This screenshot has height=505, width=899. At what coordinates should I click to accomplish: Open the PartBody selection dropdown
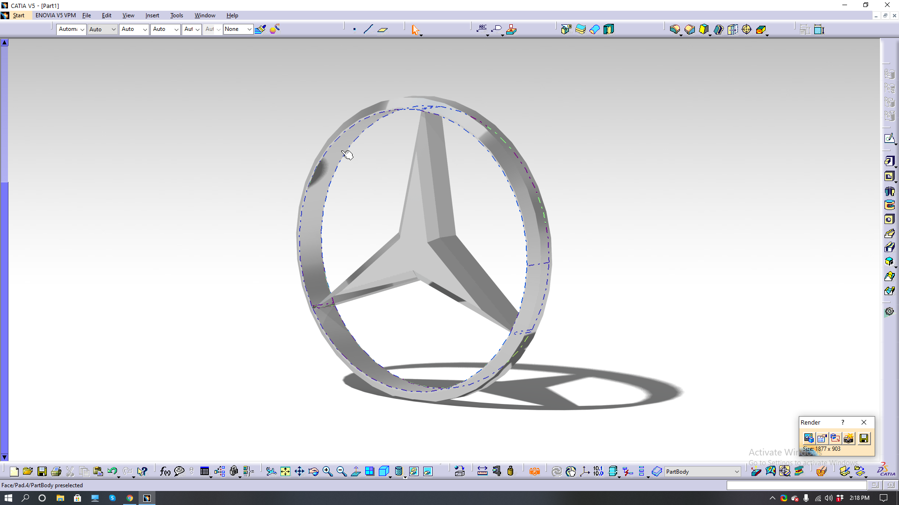[x=702, y=471]
